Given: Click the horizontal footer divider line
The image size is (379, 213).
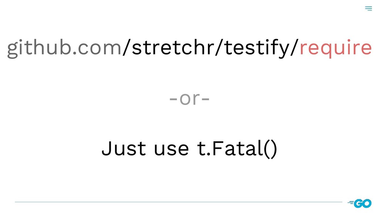Looking at the screenshot, I should [x=178, y=202].
